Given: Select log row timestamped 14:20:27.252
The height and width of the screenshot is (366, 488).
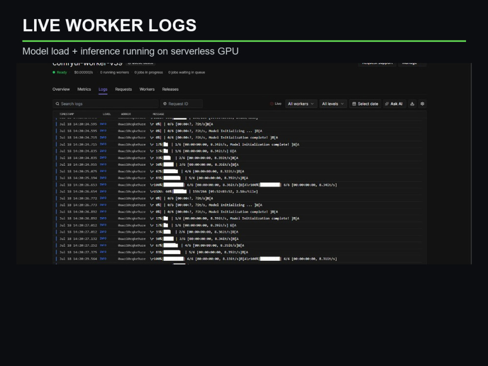Looking at the screenshot, I should tap(240, 245).
